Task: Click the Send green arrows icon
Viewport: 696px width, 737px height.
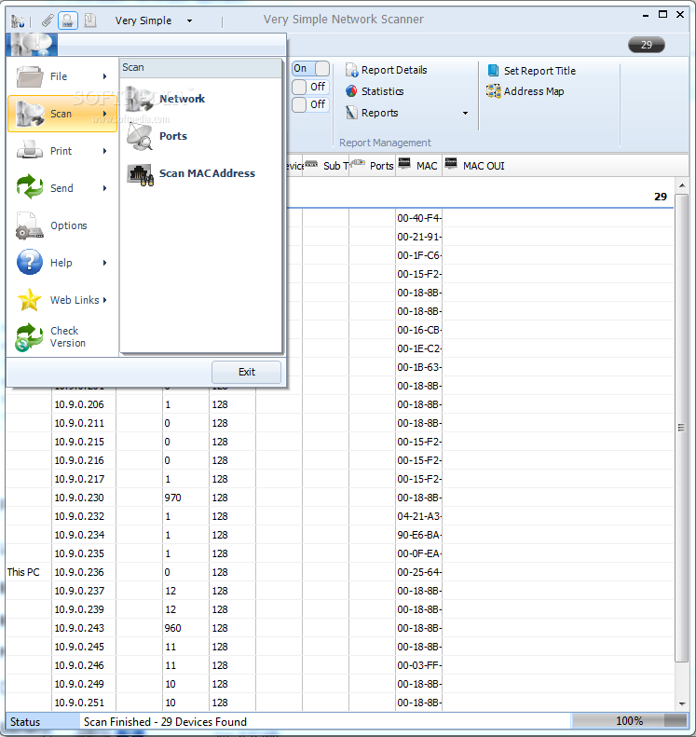Action: pos(29,187)
